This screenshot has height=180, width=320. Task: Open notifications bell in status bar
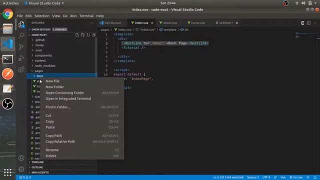point(315,177)
